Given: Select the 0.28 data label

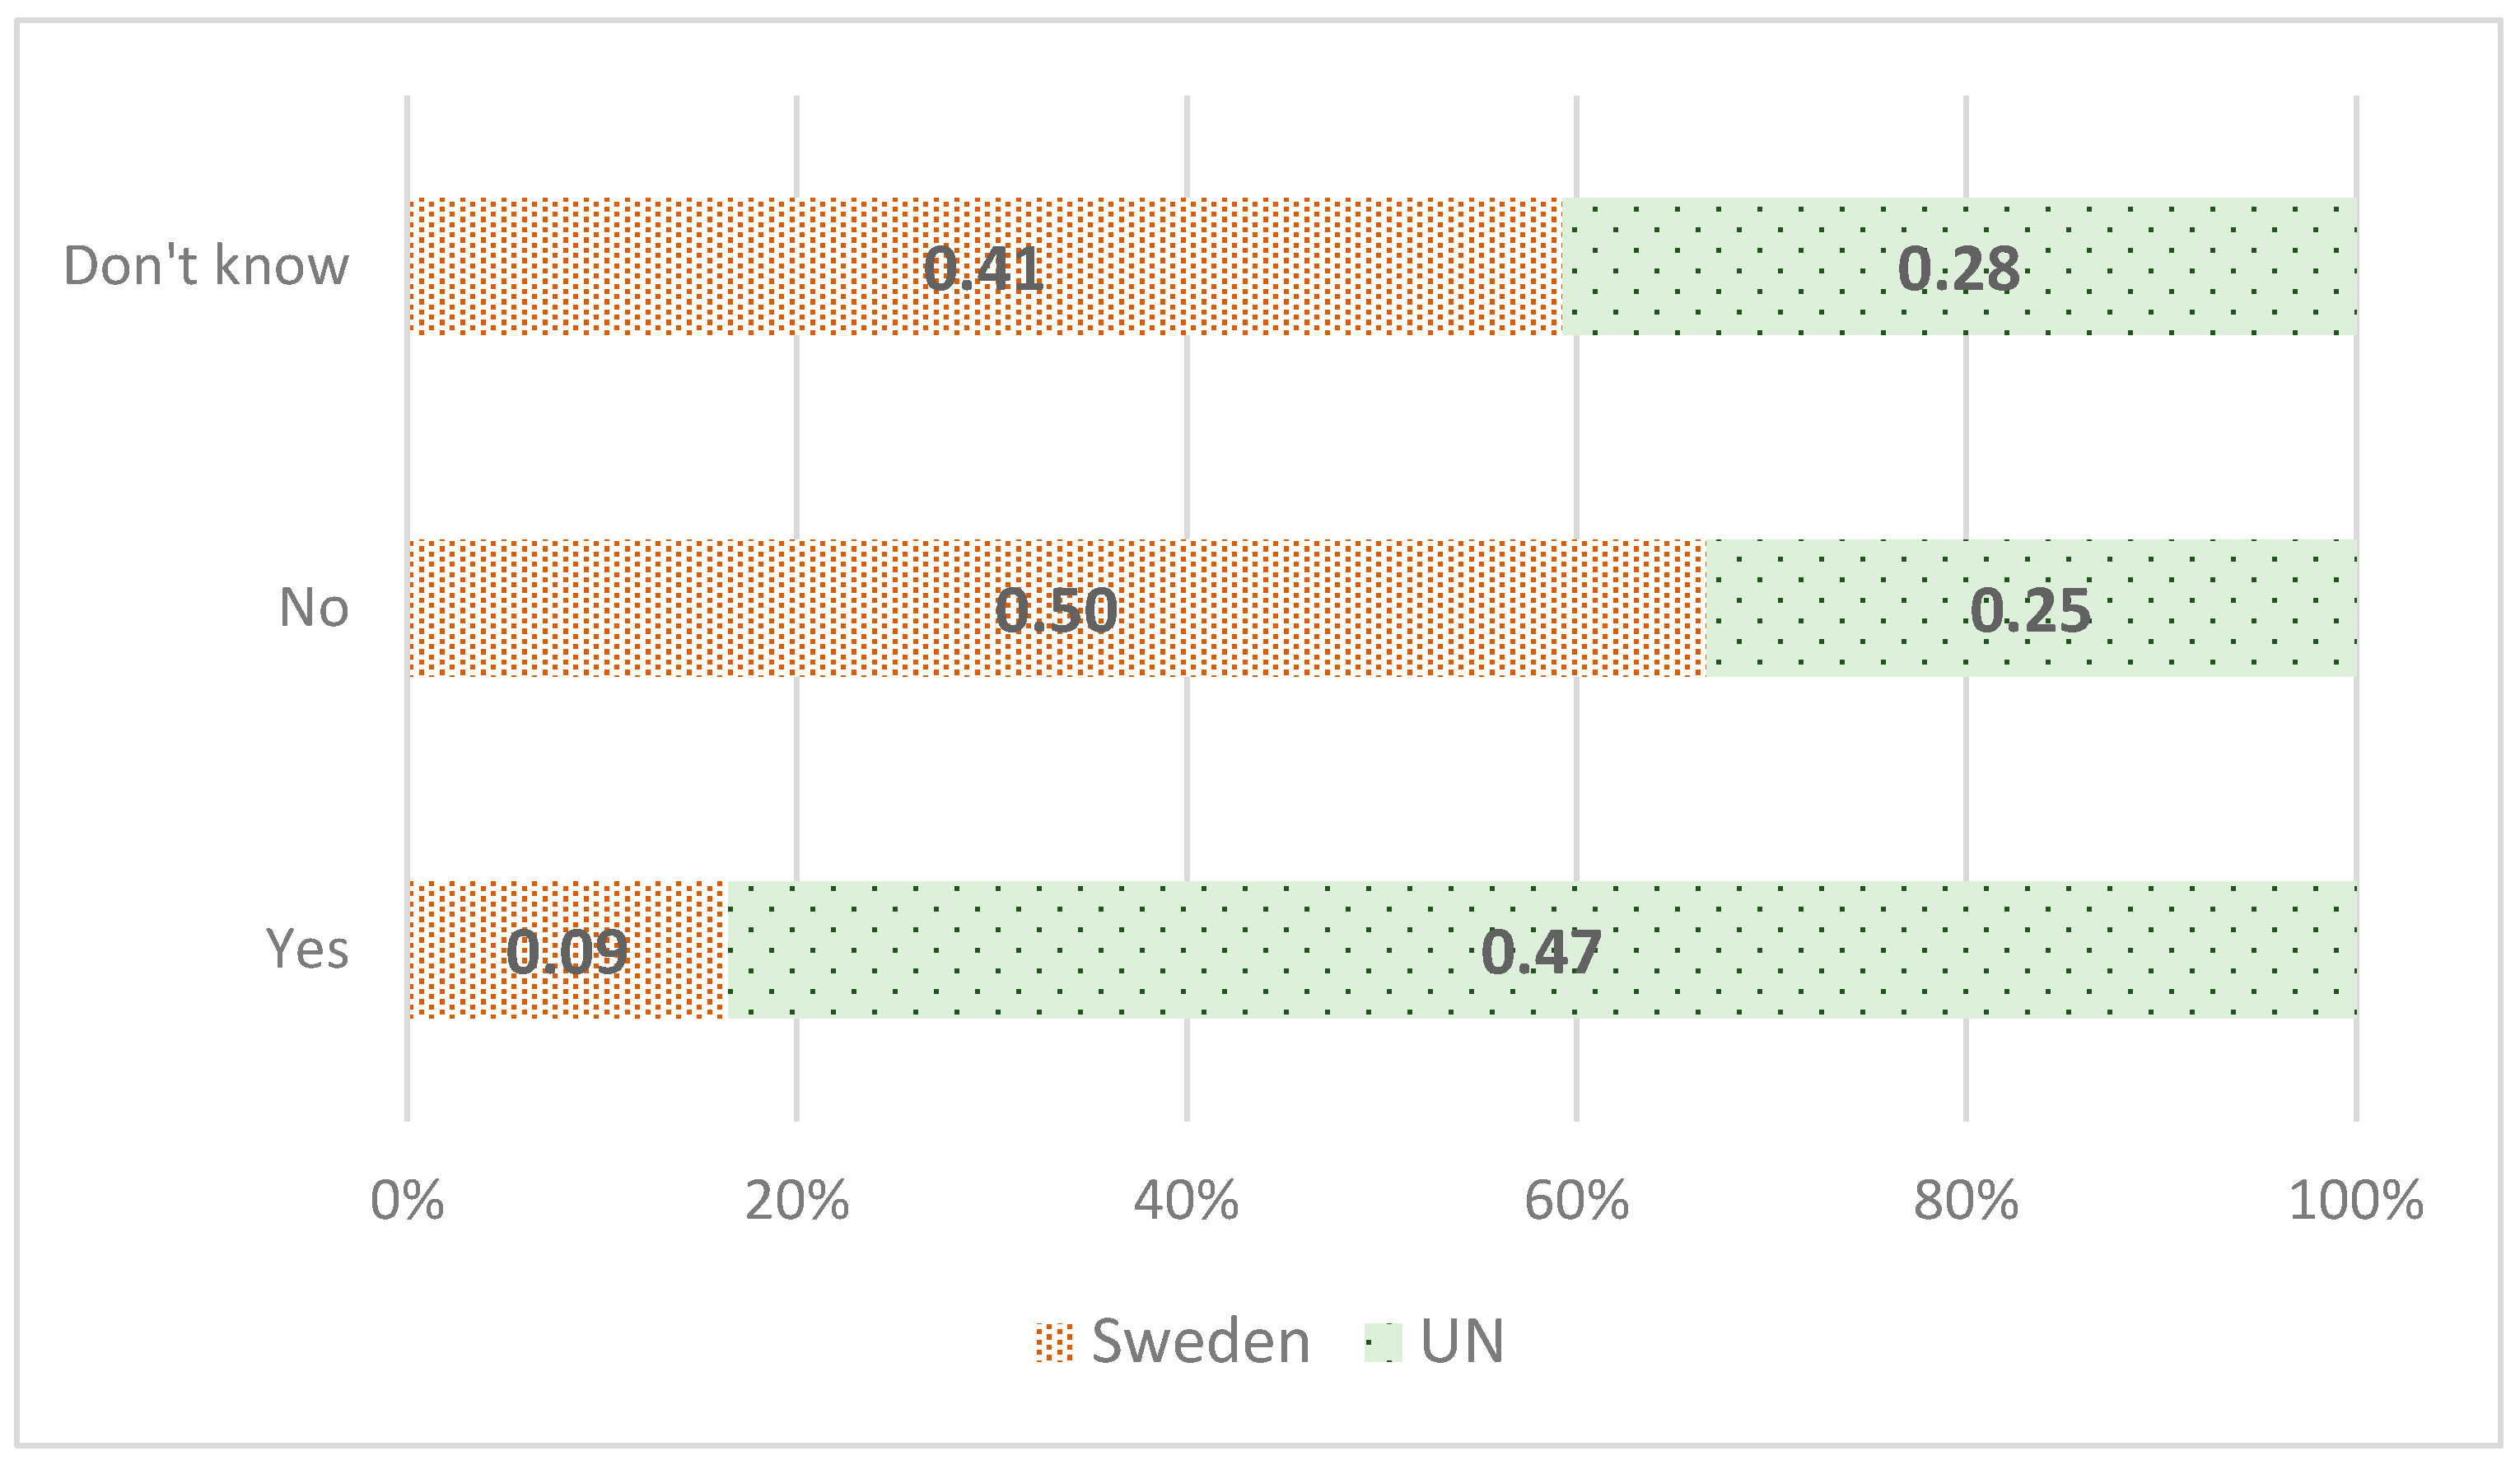Looking at the screenshot, I should [x=1958, y=269].
